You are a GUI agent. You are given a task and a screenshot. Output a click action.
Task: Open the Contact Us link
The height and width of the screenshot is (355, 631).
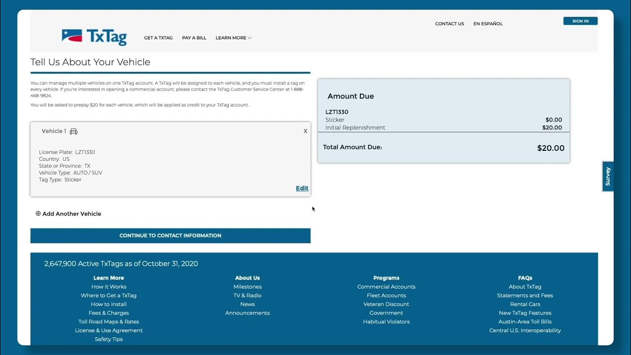450,24
